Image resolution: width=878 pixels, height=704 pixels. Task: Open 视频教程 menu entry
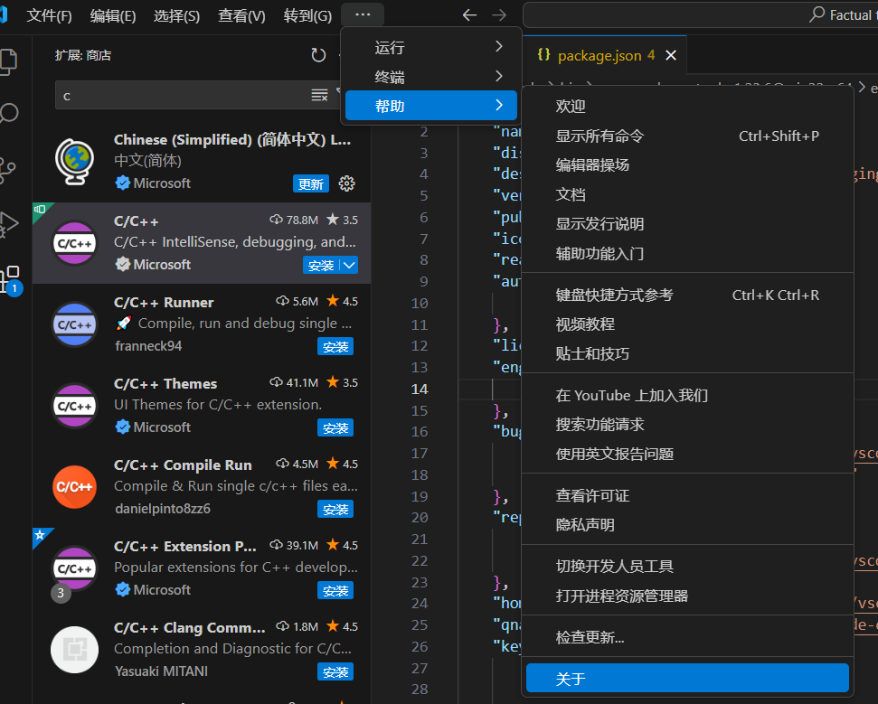point(687,324)
